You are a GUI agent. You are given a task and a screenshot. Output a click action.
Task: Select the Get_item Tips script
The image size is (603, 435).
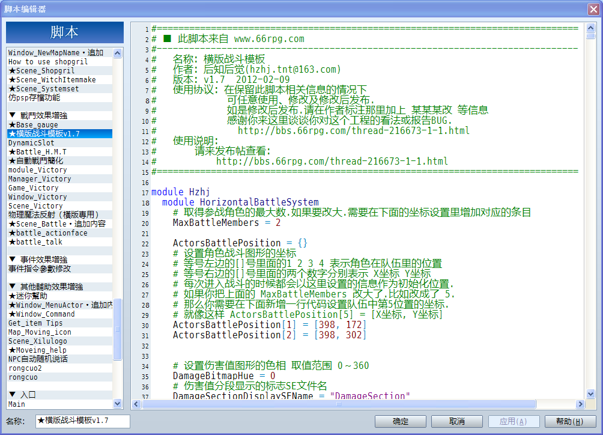click(60, 323)
